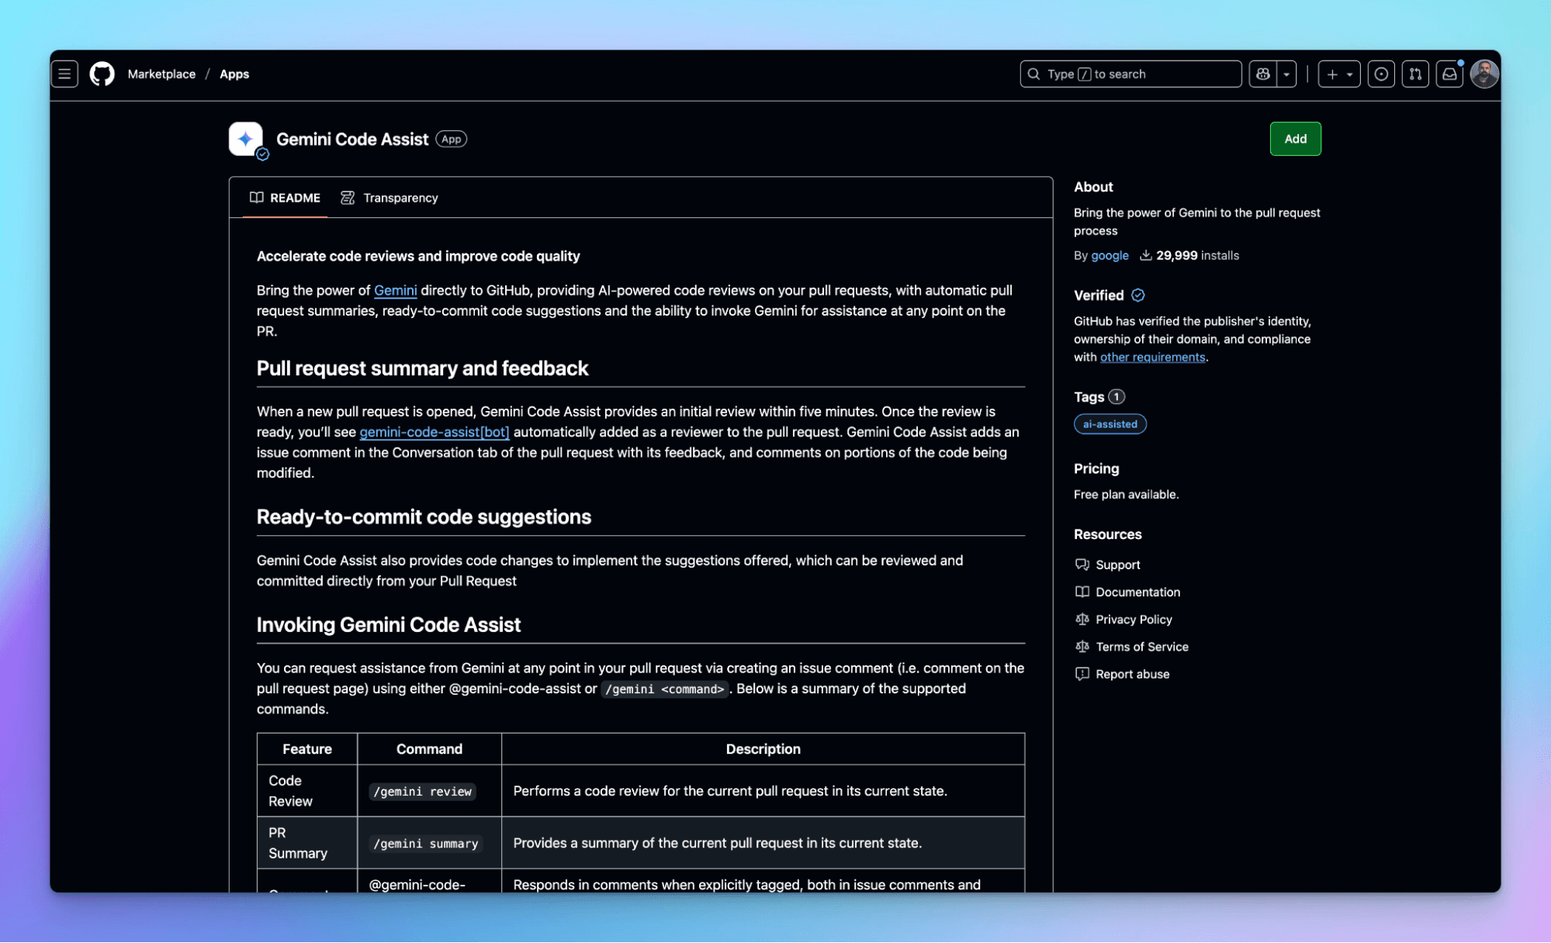This screenshot has width=1551, height=943.
Task: Click the user profile avatar
Action: 1484,74
